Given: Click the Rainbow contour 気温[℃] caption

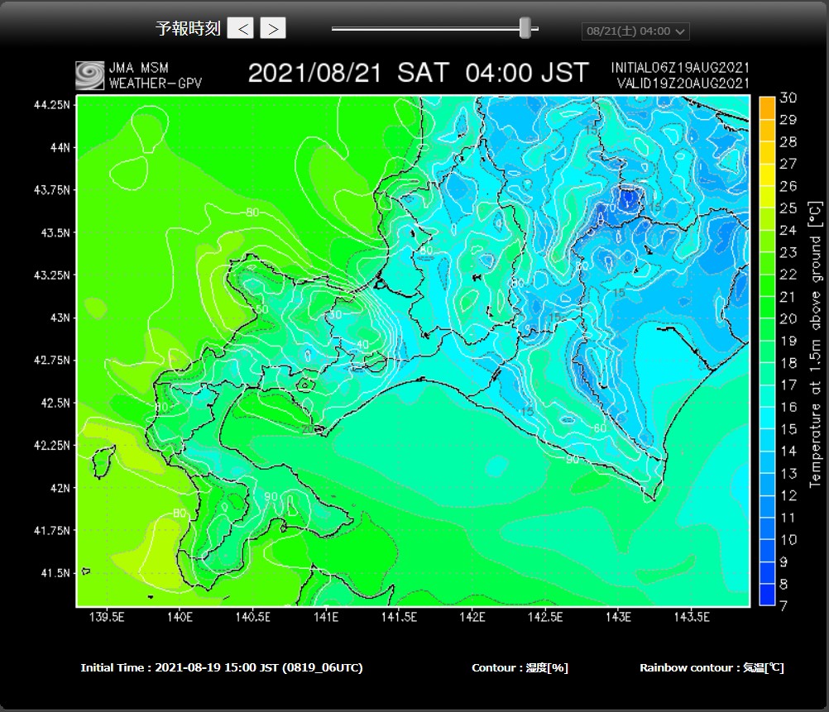Looking at the screenshot, I should [x=712, y=667].
